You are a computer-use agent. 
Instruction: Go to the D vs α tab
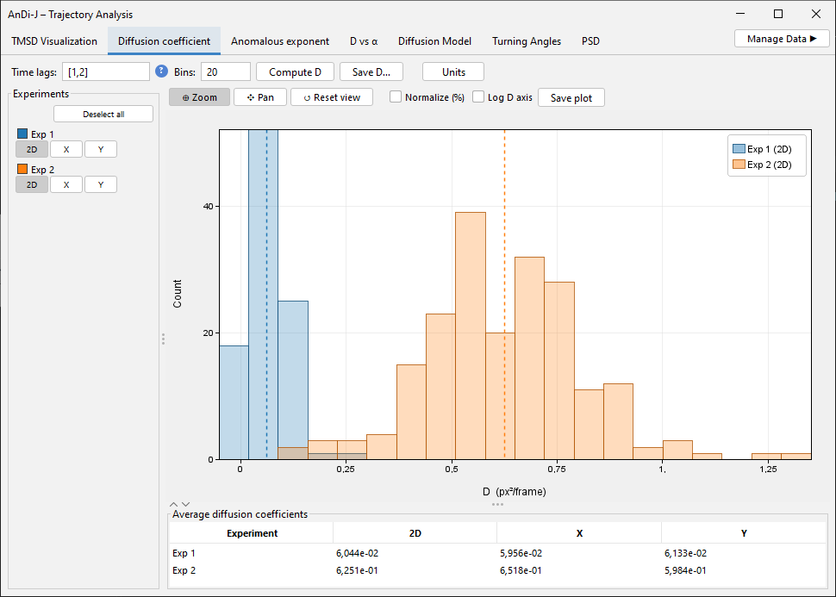[x=364, y=41]
